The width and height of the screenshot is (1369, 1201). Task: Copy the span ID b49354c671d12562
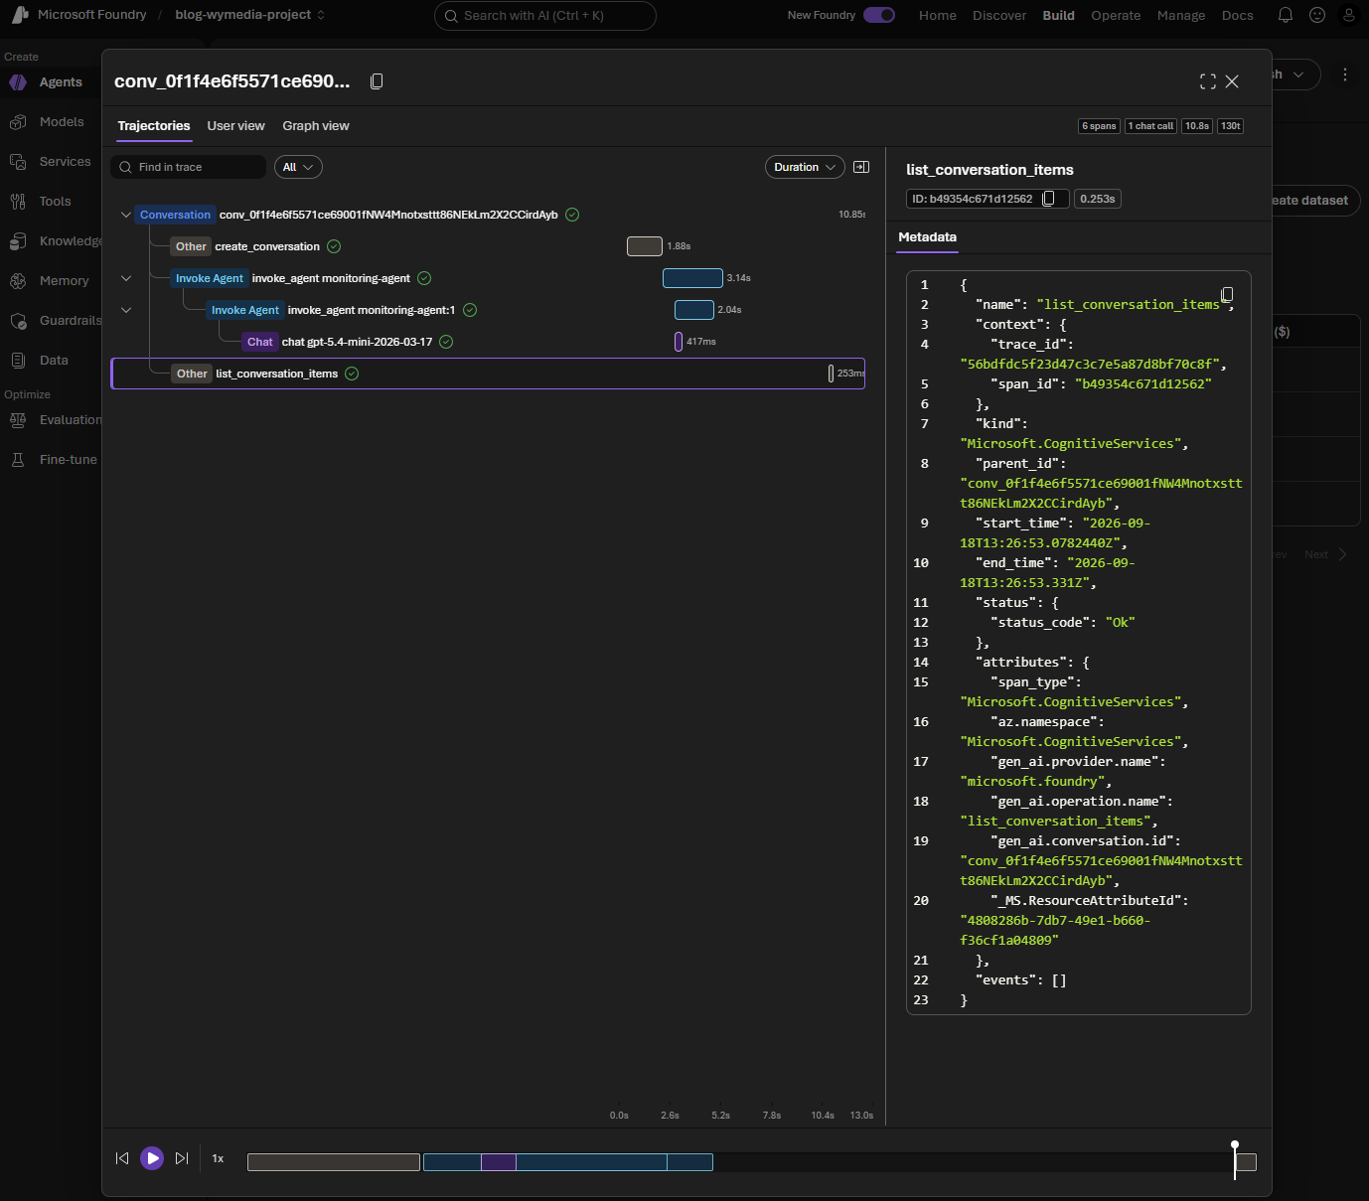(x=1048, y=199)
